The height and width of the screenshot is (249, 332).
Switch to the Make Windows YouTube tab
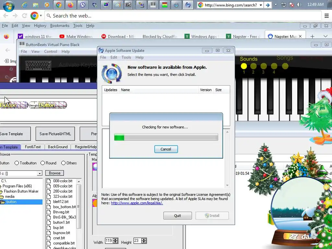click(x=77, y=36)
